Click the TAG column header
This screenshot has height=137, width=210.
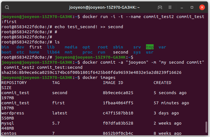pyautogui.click(x=56, y=83)
